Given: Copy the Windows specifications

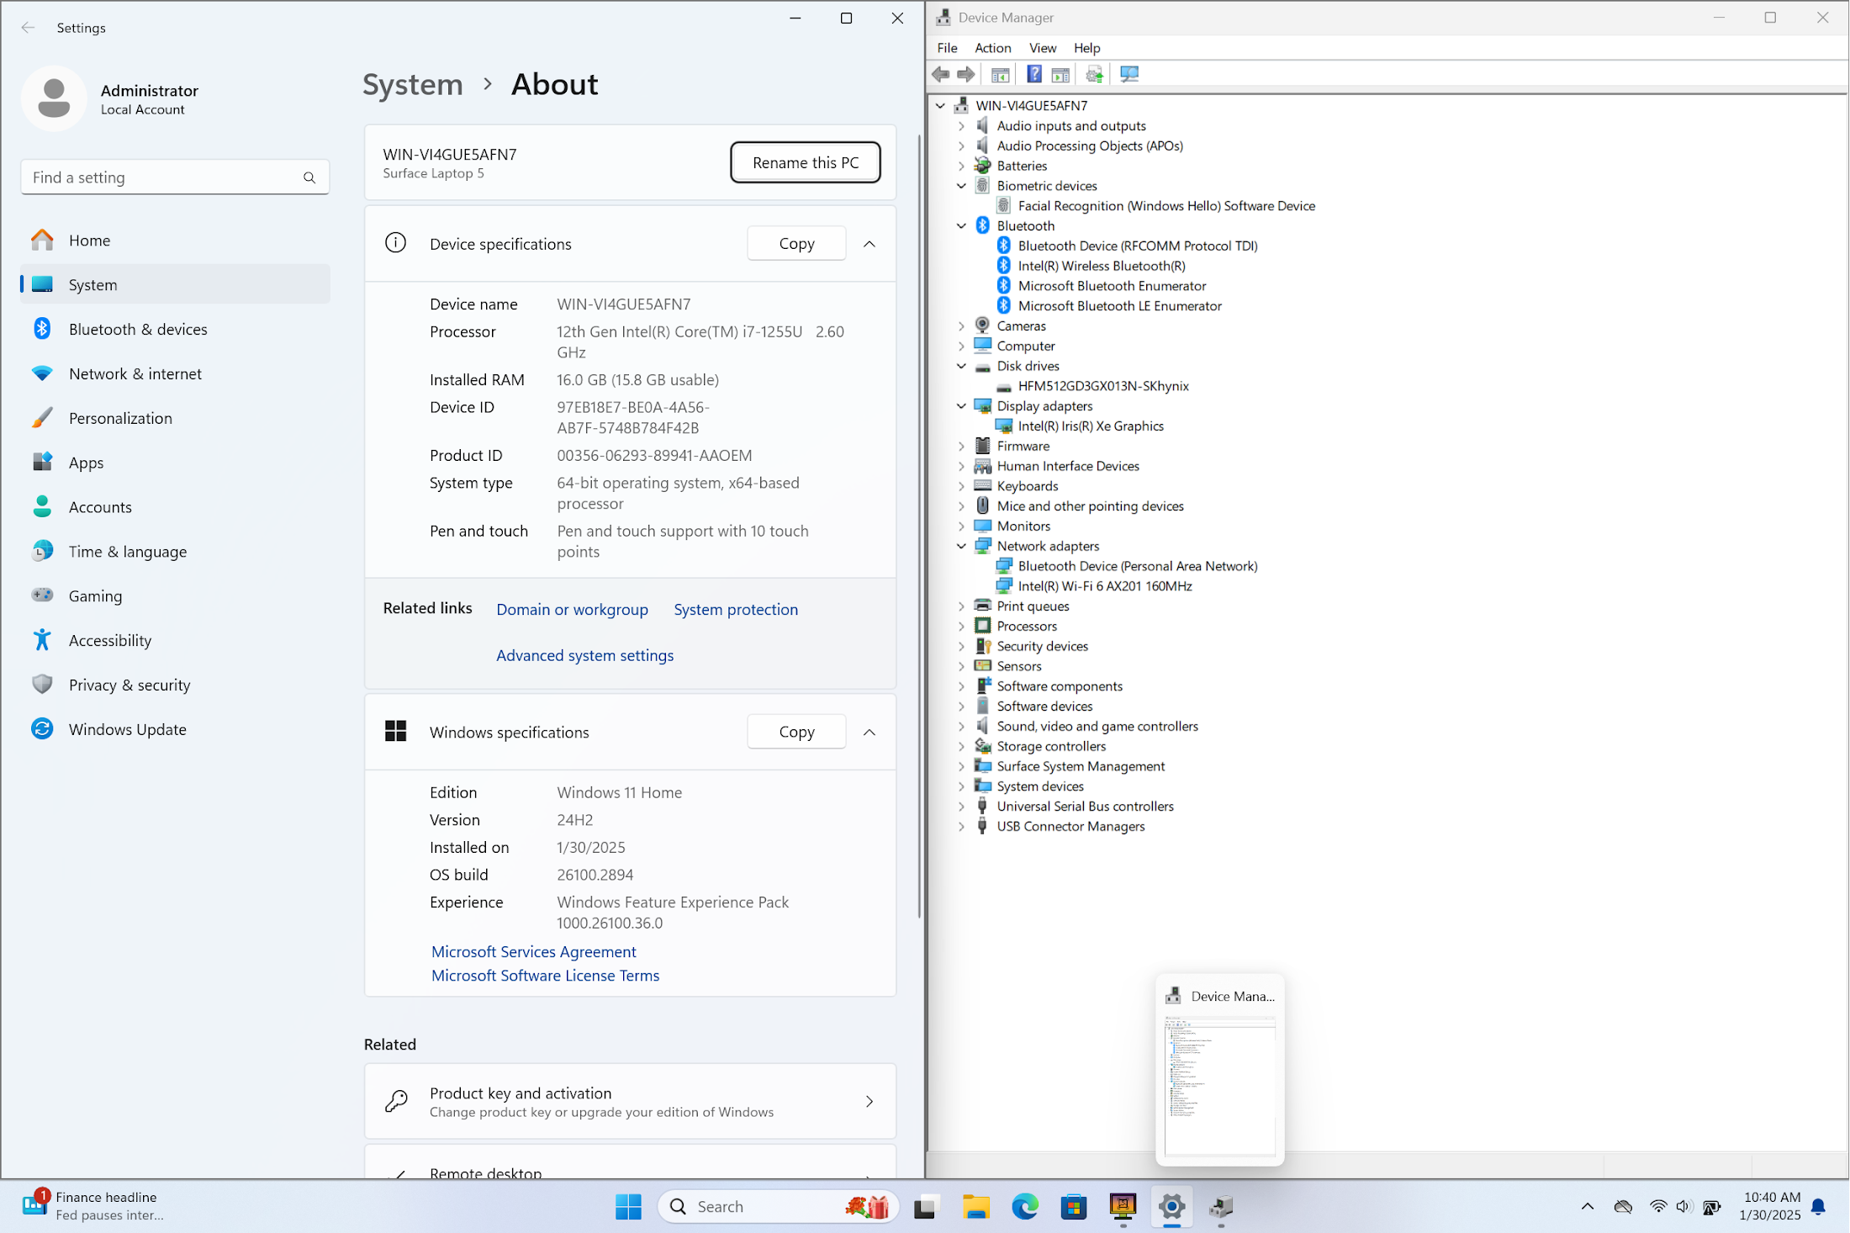Looking at the screenshot, I should 796,733.
